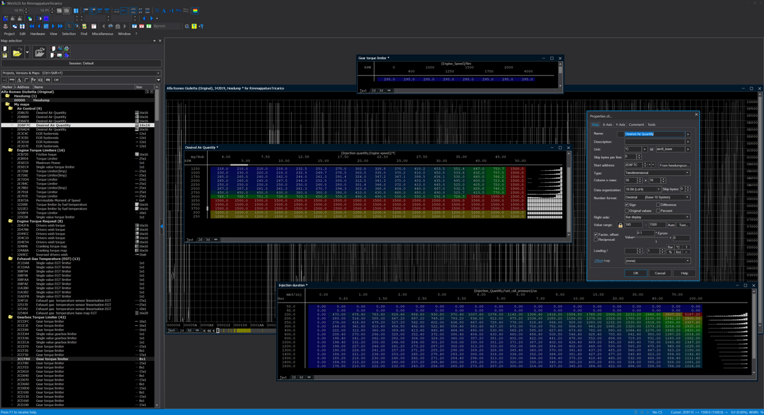764x415 pixels.
Task: Open the Type dropdown showing Twodimensional
Action: tap(657, 173)
